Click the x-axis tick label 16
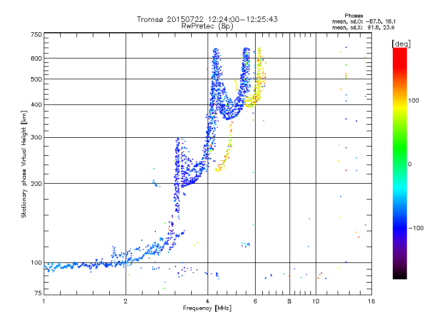 [371, 301]
